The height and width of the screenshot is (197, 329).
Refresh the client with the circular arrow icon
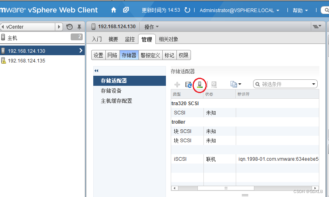click(x=187, y=10)
